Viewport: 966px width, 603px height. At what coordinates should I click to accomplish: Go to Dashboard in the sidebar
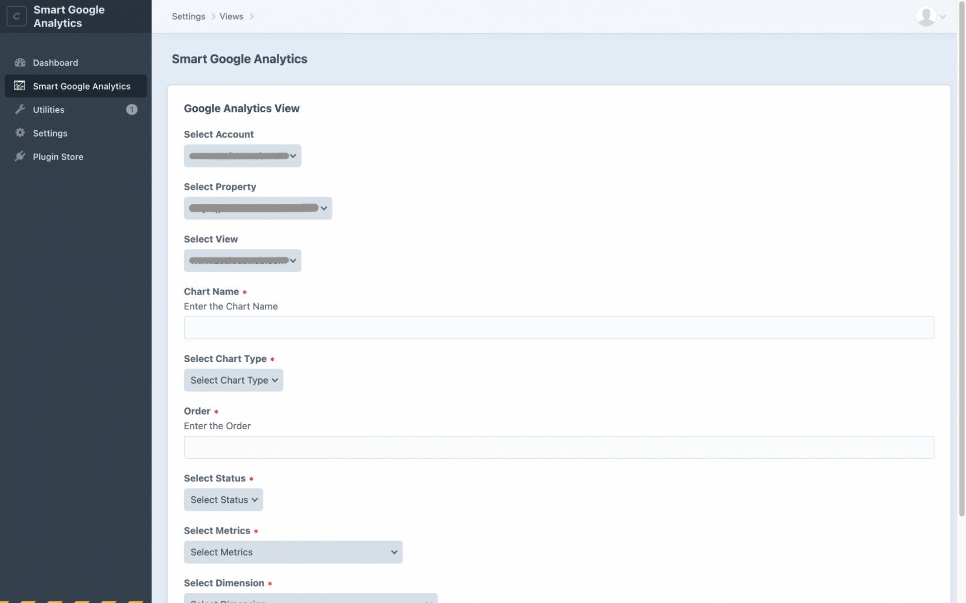[x=55, y=63]
